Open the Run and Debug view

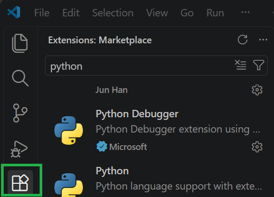pos(19,149)
